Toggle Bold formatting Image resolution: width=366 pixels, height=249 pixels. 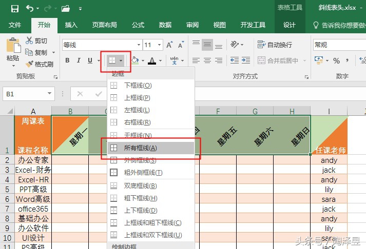tap(67, 60)
